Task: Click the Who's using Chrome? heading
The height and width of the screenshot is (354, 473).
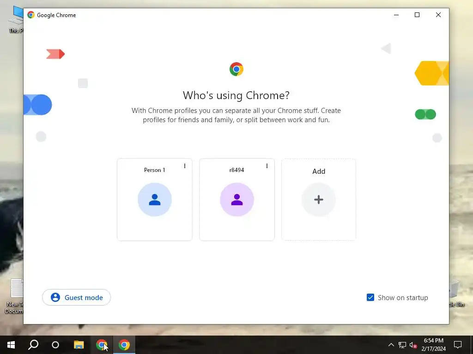Action: (x=236, y=95)
